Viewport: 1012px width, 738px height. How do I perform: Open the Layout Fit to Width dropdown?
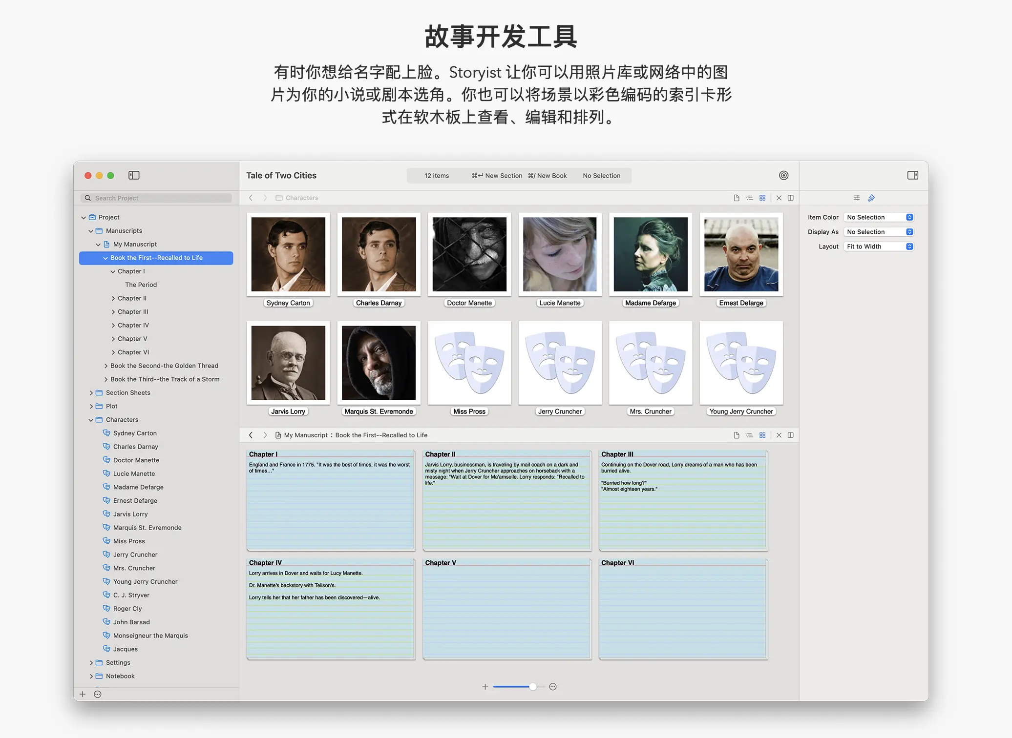coord(879,246)
